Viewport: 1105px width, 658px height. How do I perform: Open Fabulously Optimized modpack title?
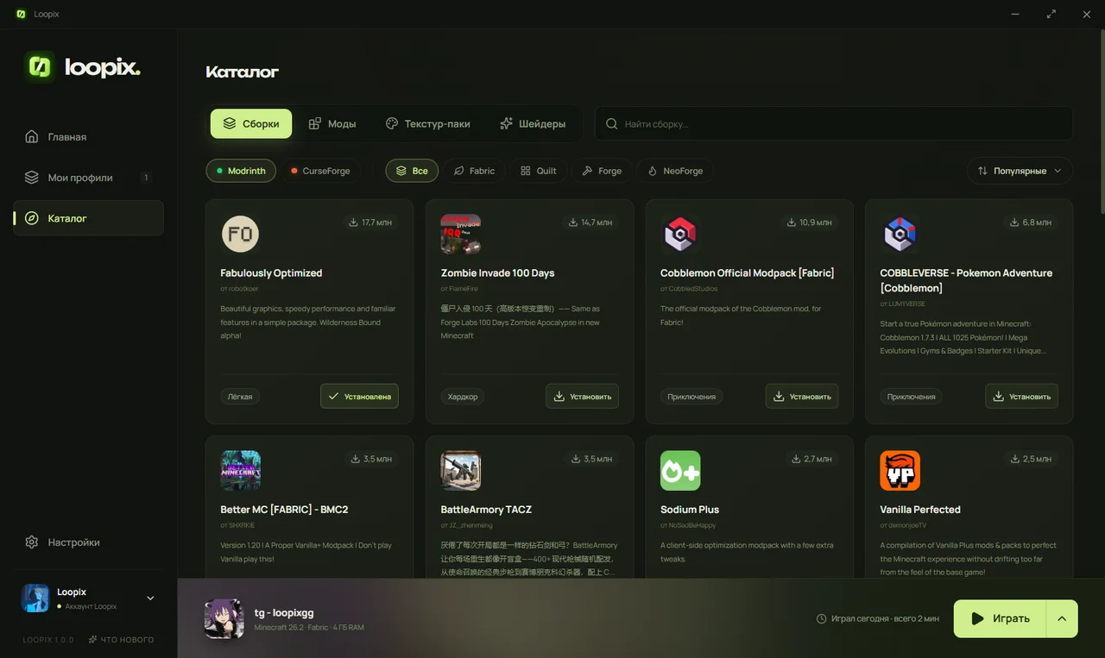271,273
